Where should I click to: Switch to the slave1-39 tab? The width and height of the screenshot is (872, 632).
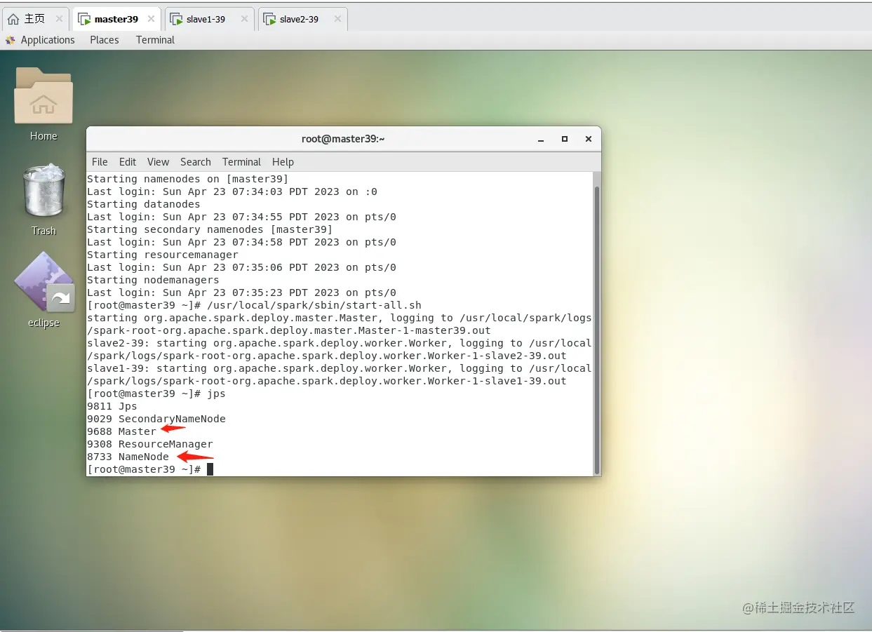[209, 19]
